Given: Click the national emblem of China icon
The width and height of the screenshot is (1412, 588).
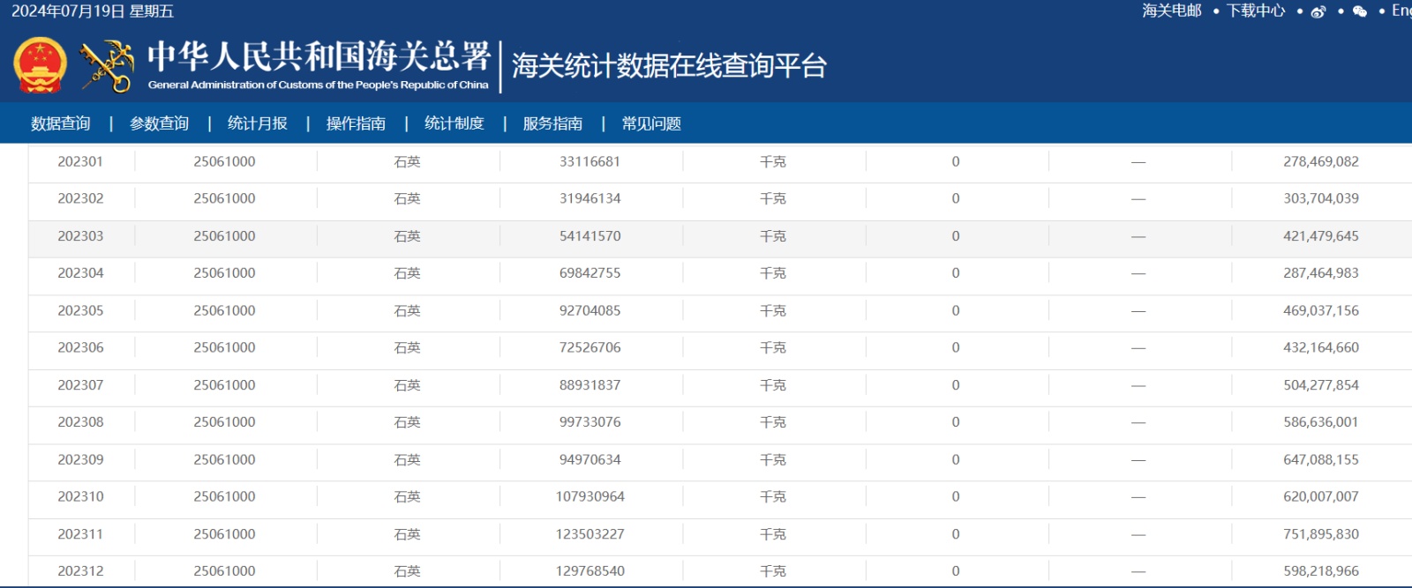Looking at the screenshot, I should coord(40,65).
